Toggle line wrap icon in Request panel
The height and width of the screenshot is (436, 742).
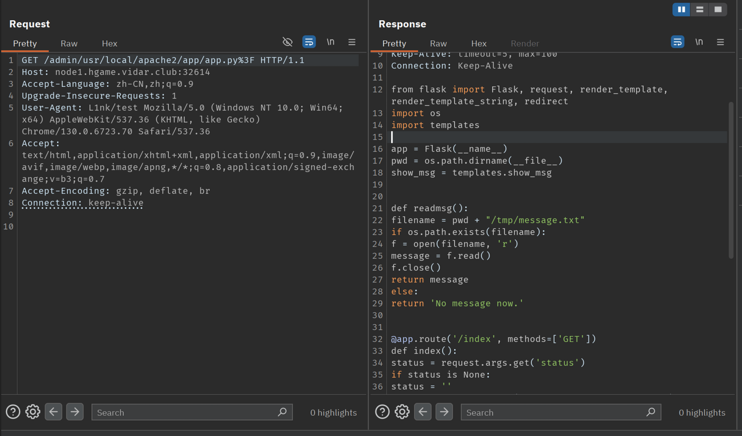[309, 42]
